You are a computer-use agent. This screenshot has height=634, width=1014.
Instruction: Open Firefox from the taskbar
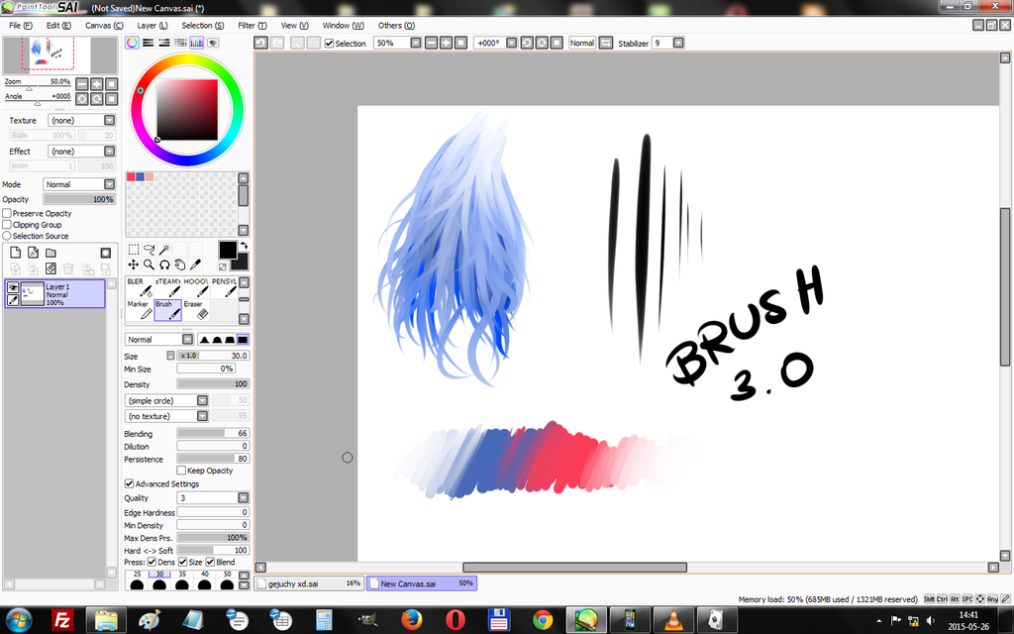pyautogui.click(x=412, y=620)
